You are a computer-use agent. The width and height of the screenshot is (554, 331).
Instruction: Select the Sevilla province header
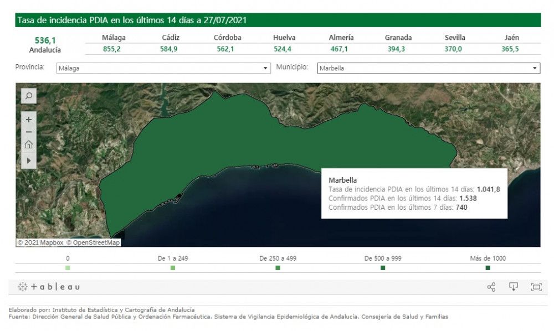[455, 38]
